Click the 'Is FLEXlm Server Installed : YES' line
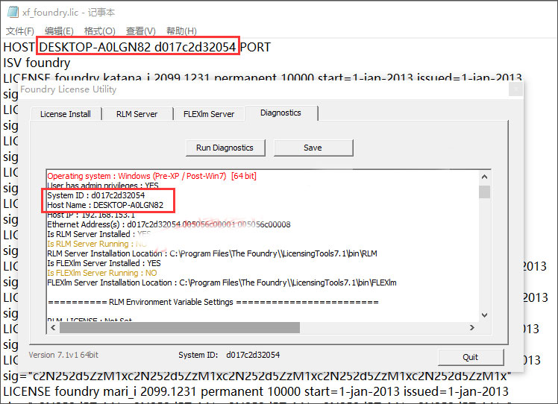Image resolution: width=558 pixels, height=404 pixels. point(104,263)
